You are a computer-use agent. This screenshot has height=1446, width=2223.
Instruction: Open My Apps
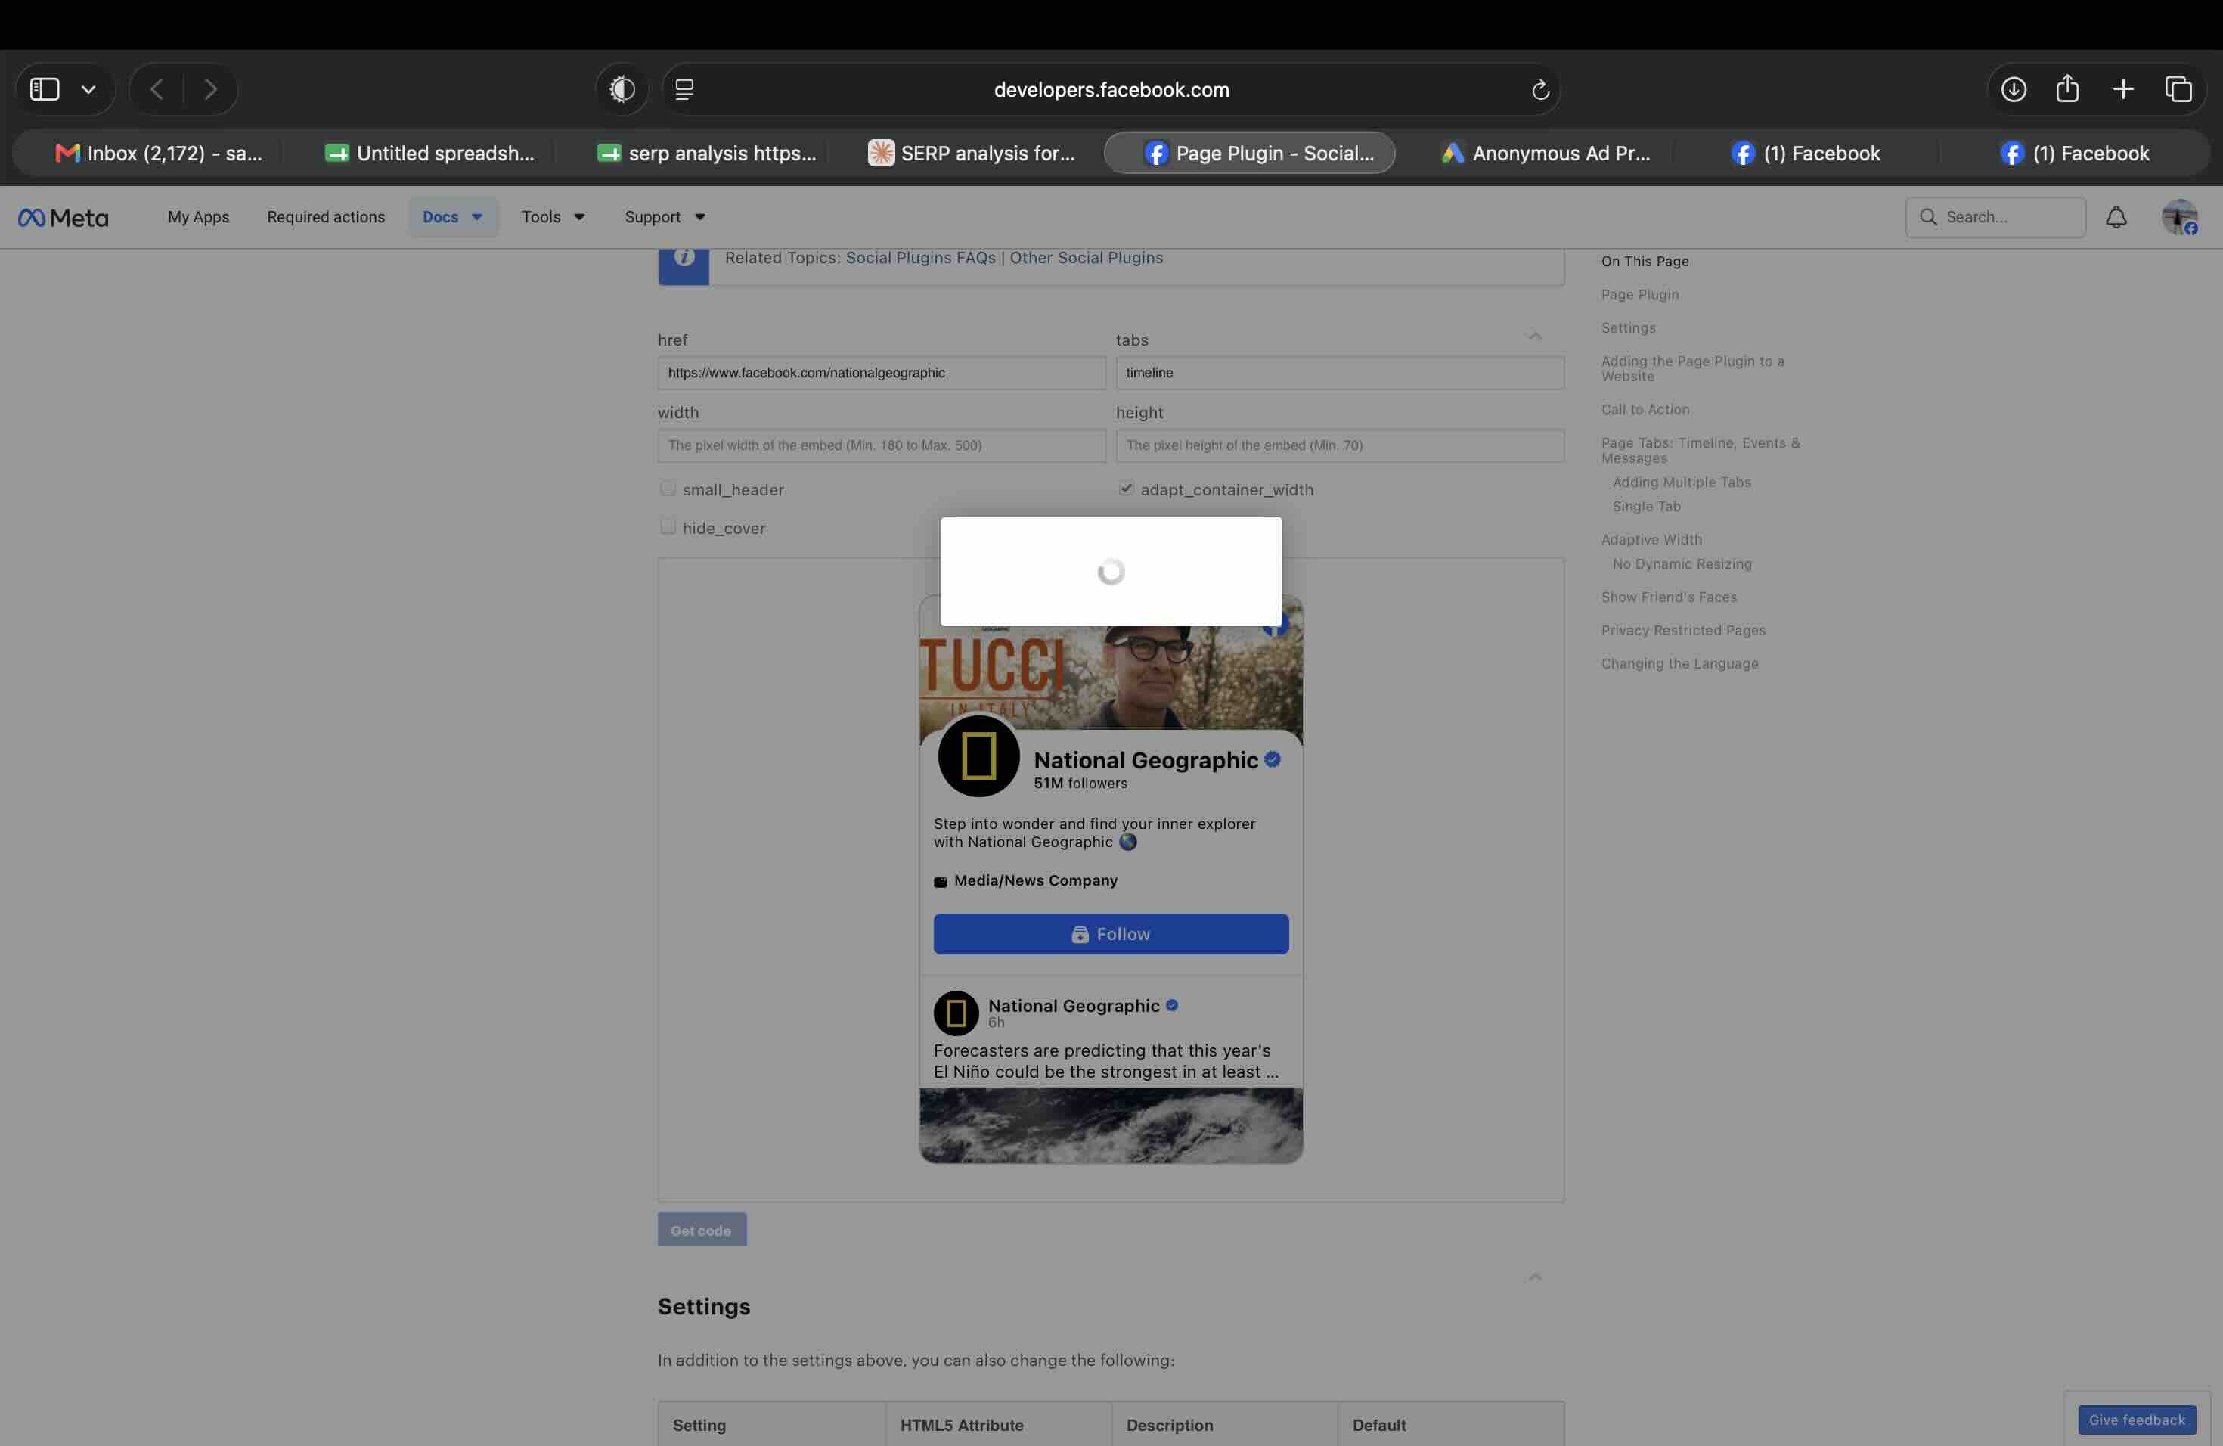pyautogui.click(x=198, y=217)
